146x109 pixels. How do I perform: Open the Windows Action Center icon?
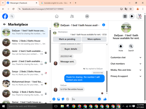tap(134, 106)
